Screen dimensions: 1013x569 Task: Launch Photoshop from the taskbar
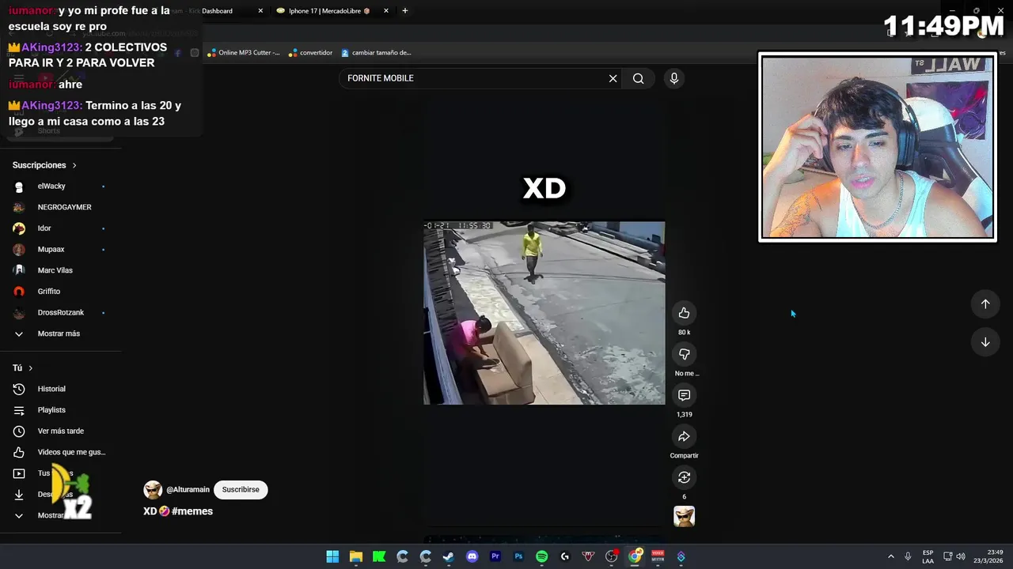(x=518, y=556)
